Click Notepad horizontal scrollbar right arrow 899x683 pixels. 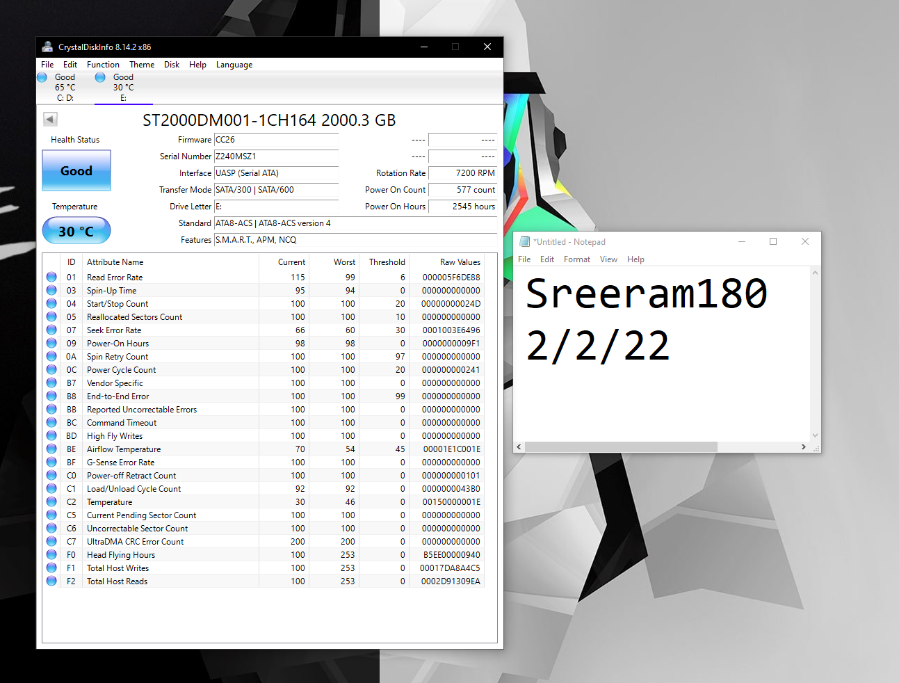pos(804,447)
